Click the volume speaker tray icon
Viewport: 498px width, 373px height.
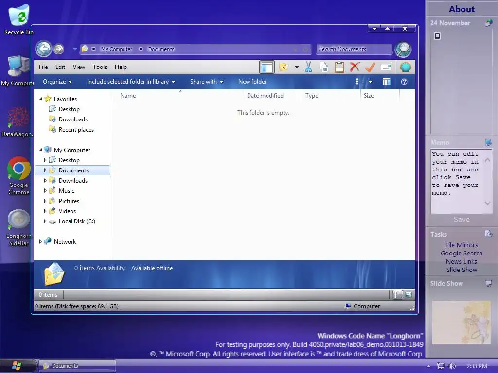tap(452, 366)
